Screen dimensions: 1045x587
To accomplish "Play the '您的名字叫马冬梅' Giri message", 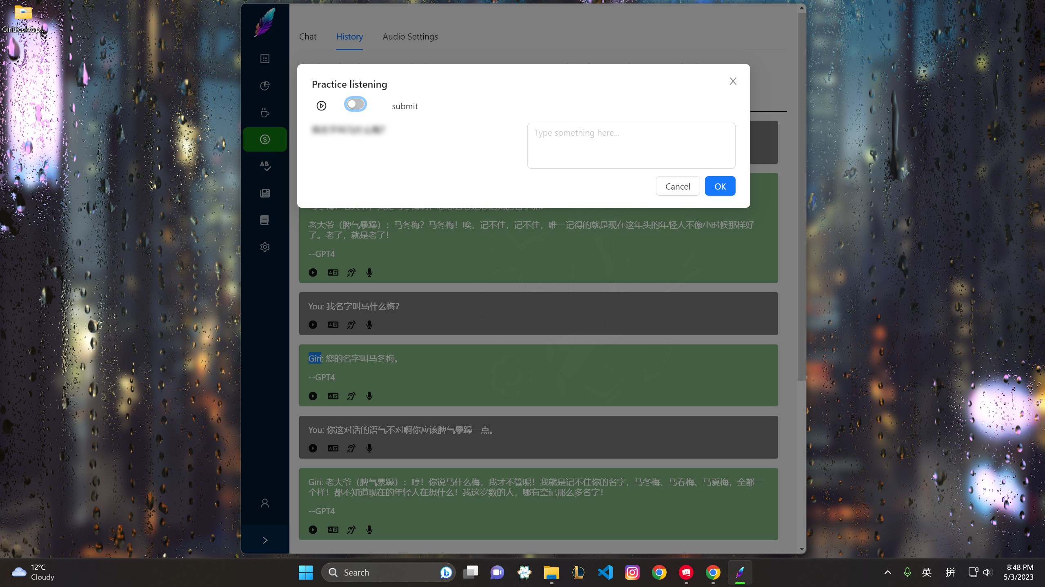I will pos(313,396).
